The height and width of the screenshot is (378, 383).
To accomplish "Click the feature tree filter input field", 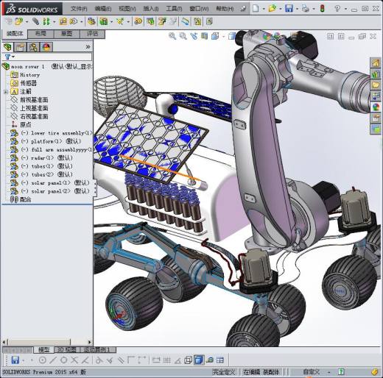I will tap(54, 57).
